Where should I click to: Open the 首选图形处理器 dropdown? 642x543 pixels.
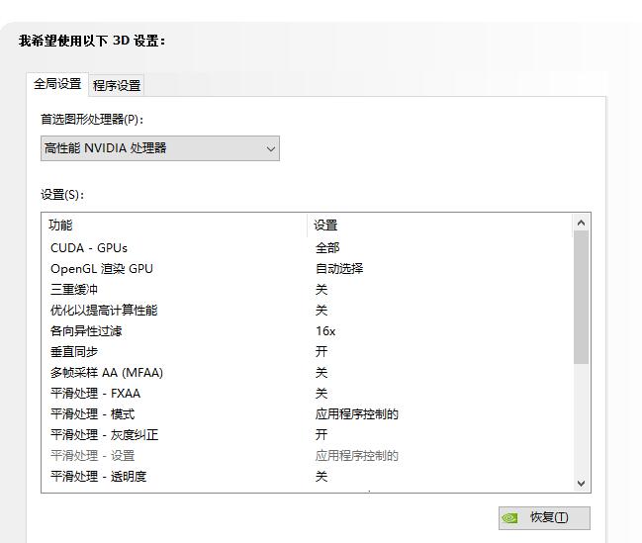(x=159, y=148)
